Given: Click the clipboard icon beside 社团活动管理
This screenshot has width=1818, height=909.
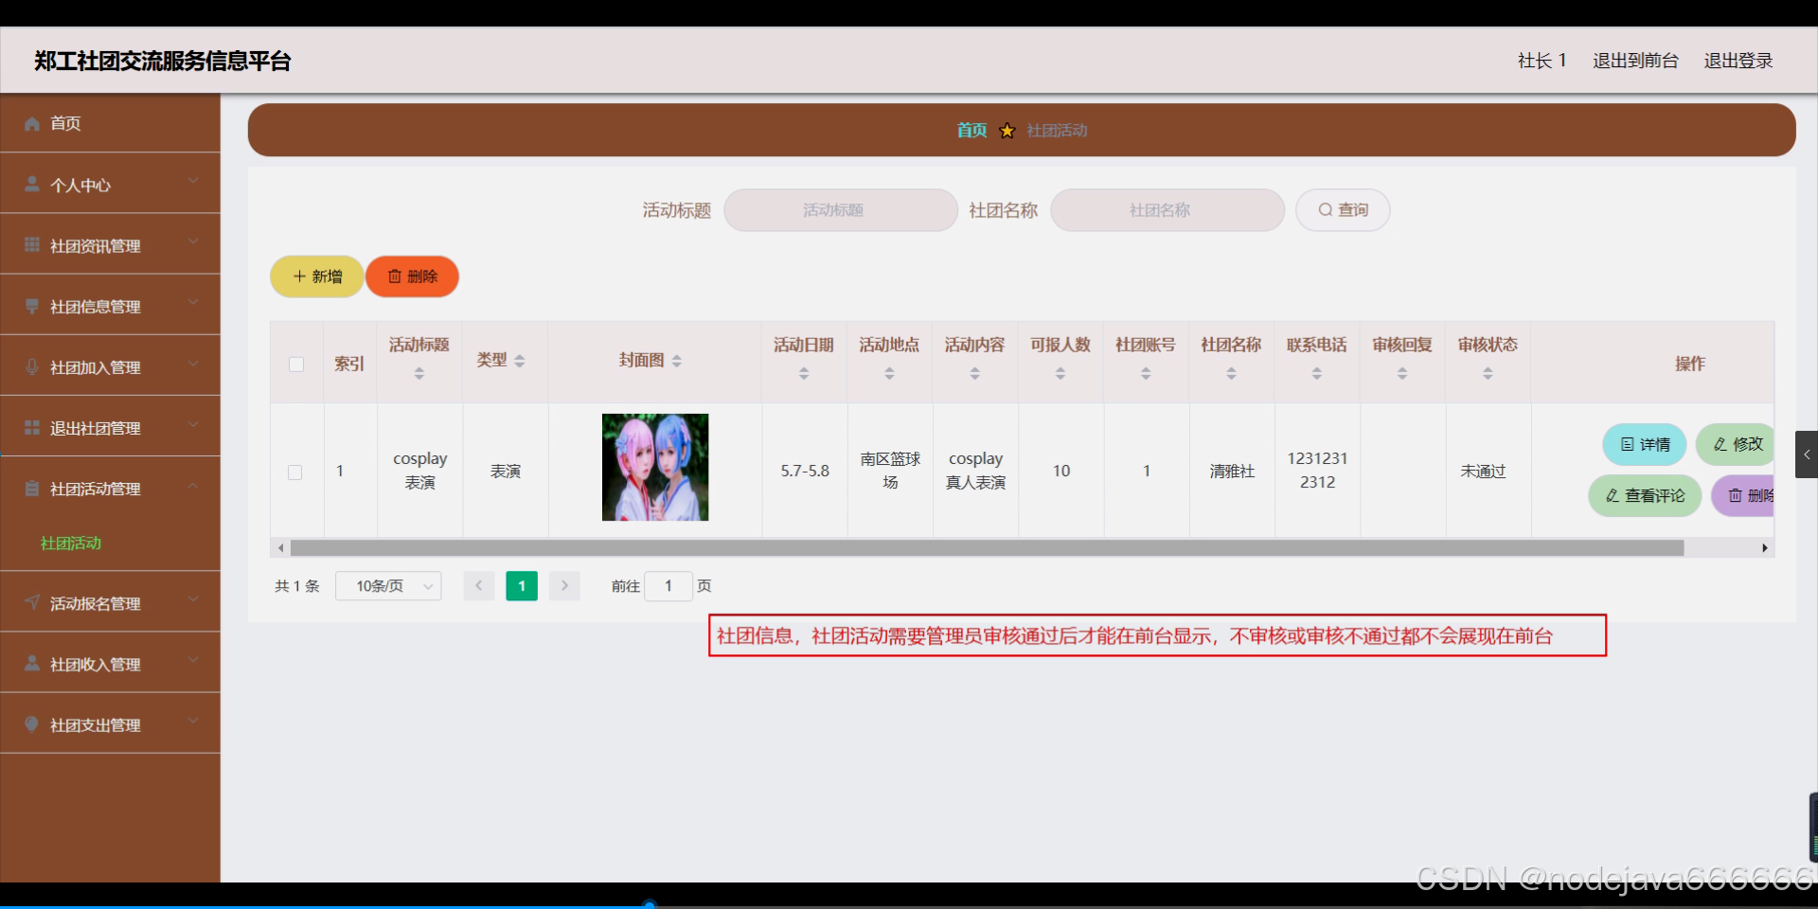Looking at the screenshot, I should (x=32, y=489).
